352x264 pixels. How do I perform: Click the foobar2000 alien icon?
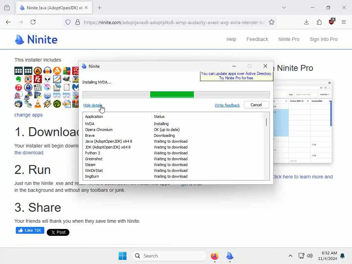pyautogui.click(x=47, y=79)
